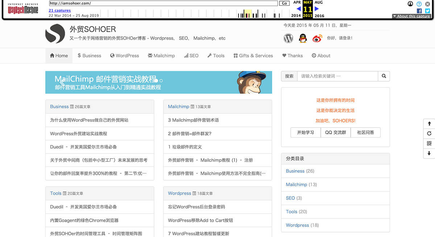Open Gifts & Services navigation menu
435x237 pixels.
pos(253,56)
